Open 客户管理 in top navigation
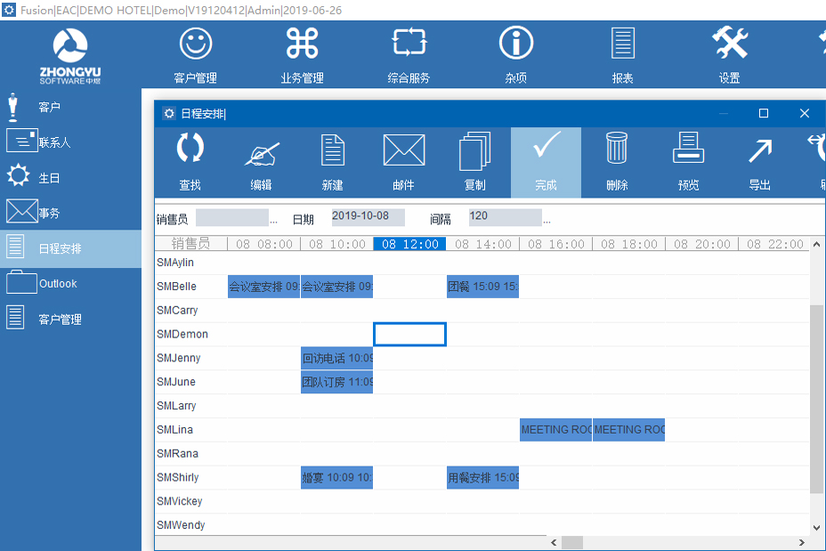 point(195,55)
